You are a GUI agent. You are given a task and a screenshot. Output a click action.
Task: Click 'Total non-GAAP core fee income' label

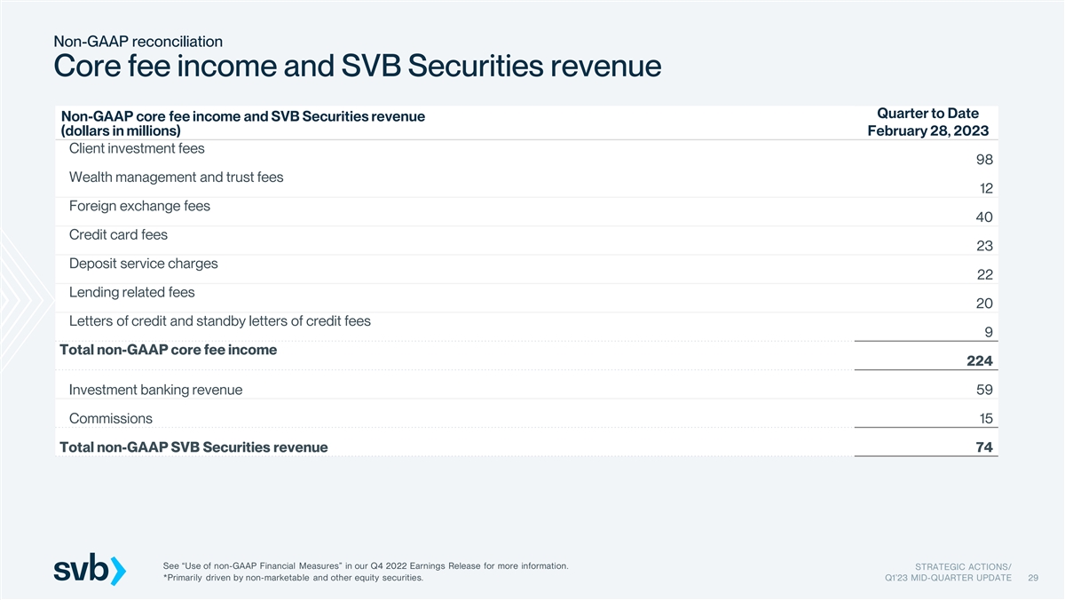coord(168,350)
